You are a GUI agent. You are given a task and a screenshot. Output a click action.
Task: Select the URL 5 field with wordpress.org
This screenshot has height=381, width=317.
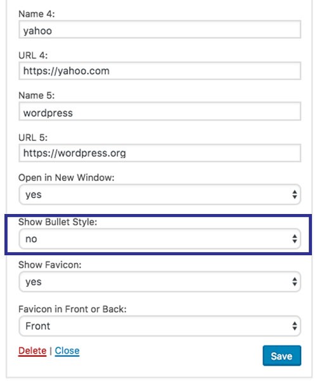coord(160,153)
